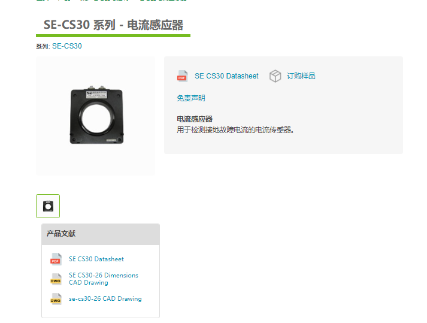Click the SE-CS30 系列 - 电流感应器 page title
Viewport: 427px width, 323px height.
[113, 25]
